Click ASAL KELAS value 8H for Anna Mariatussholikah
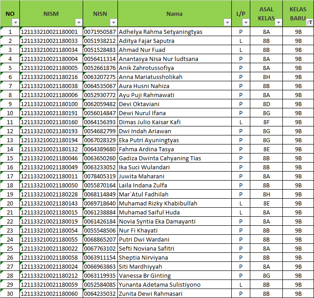 [x=267, y=77]
